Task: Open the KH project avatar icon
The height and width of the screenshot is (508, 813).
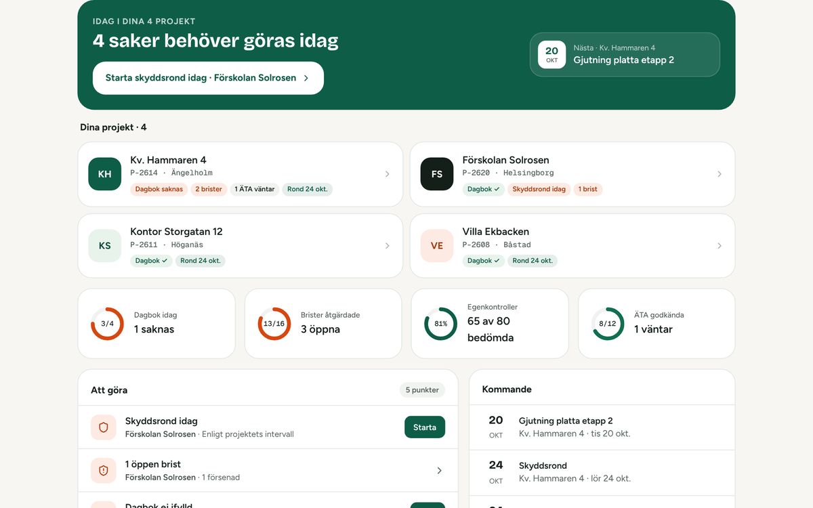Action: (104, 174)
